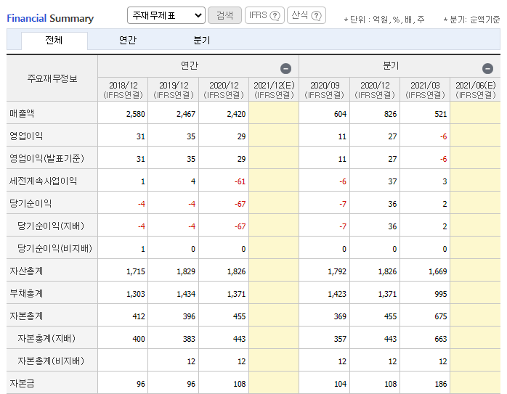Open the IFRS help button

(x=264, y=15)
